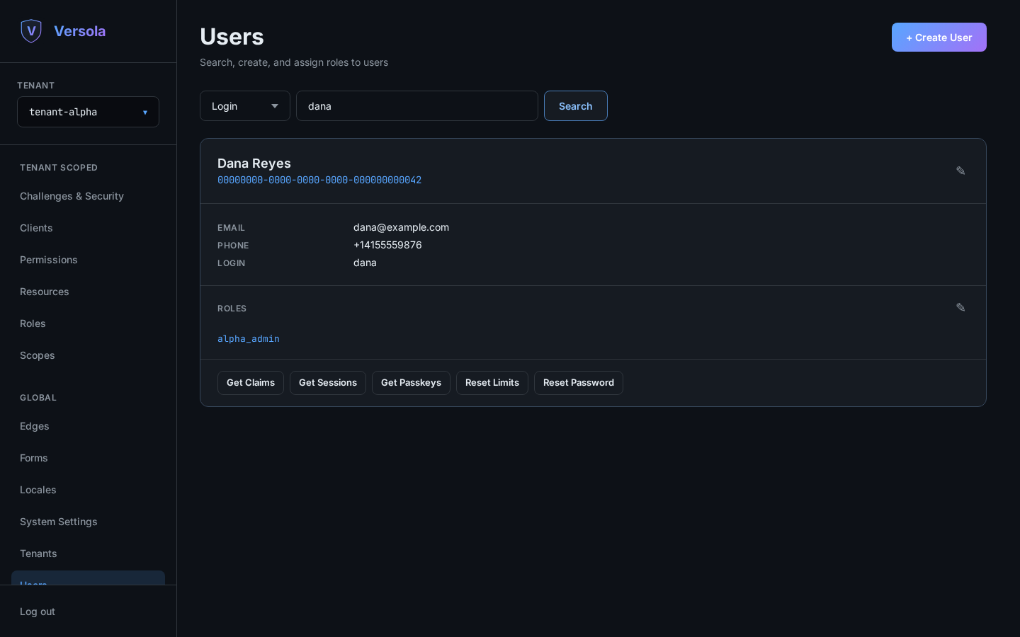Click the Users page heading

[232, 37]
